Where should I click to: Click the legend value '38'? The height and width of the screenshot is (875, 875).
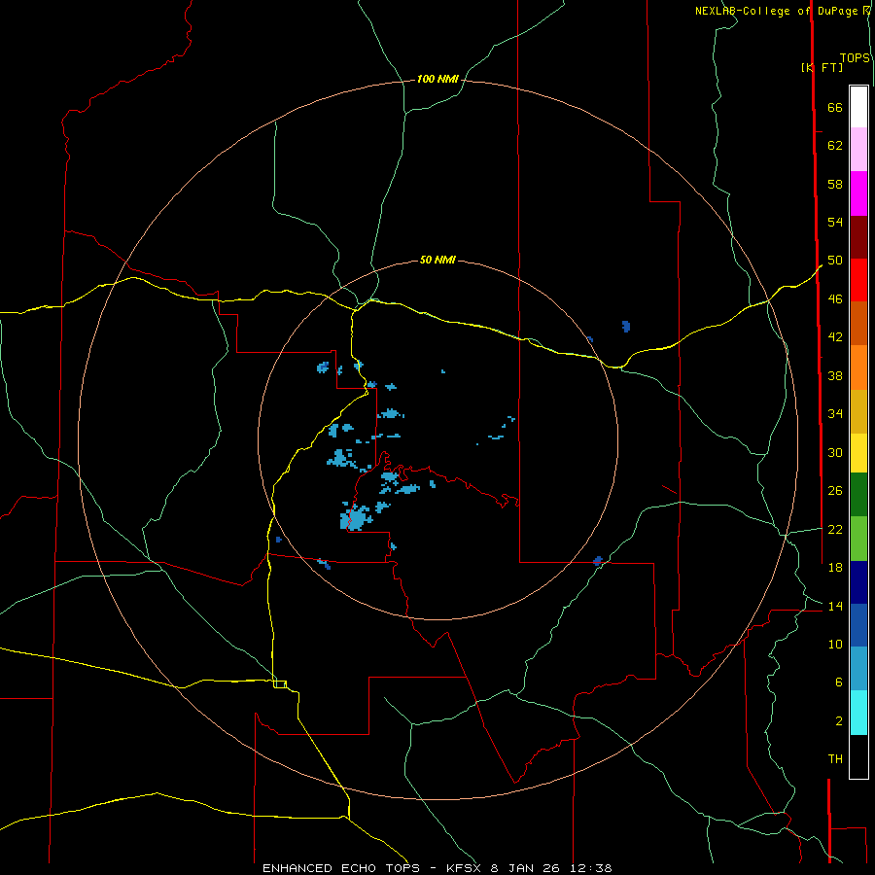pyautogui.click(x=835, y=375)
